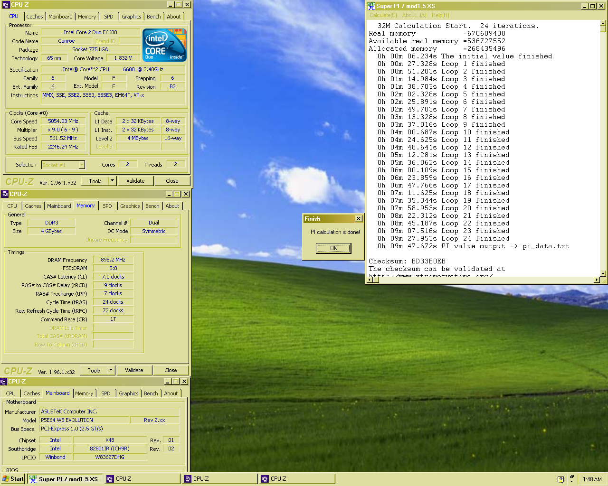Click the Super PI horizontal scrollbar right arrow
This screenshot has width=608, height=486.
click(597, 280)
